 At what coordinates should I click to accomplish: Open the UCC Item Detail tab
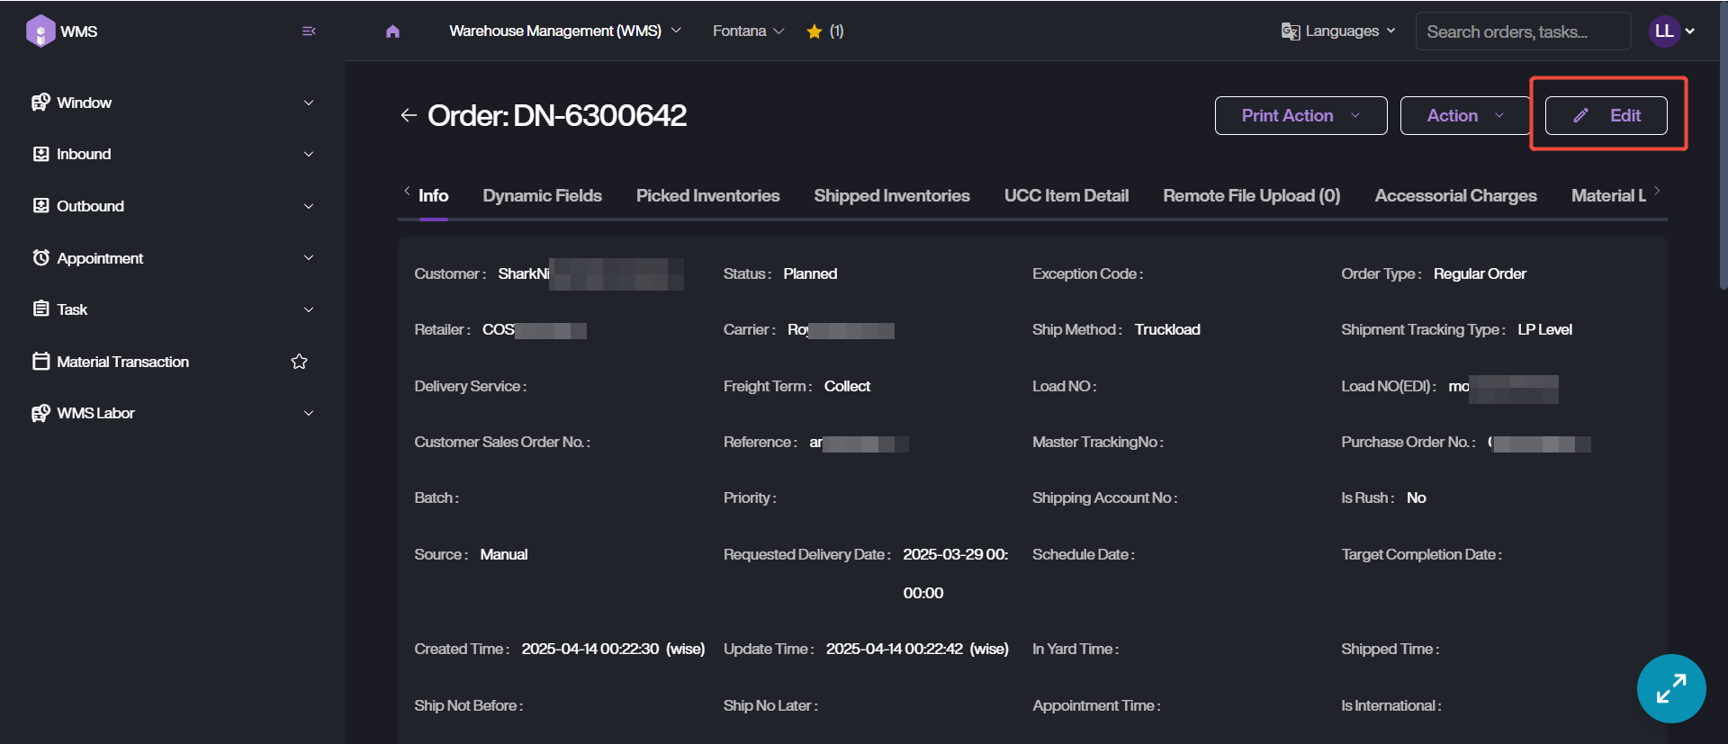point(1066,195)
